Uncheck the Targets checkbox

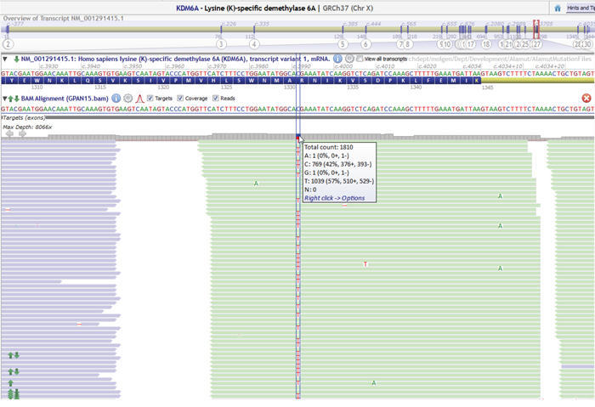coord(150,99)
